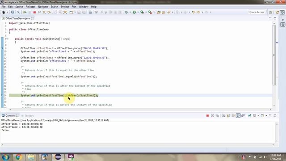Open the New wizard dropdown arrow
286x161 pixels.
pyautogui.click(x=75, y=12)
